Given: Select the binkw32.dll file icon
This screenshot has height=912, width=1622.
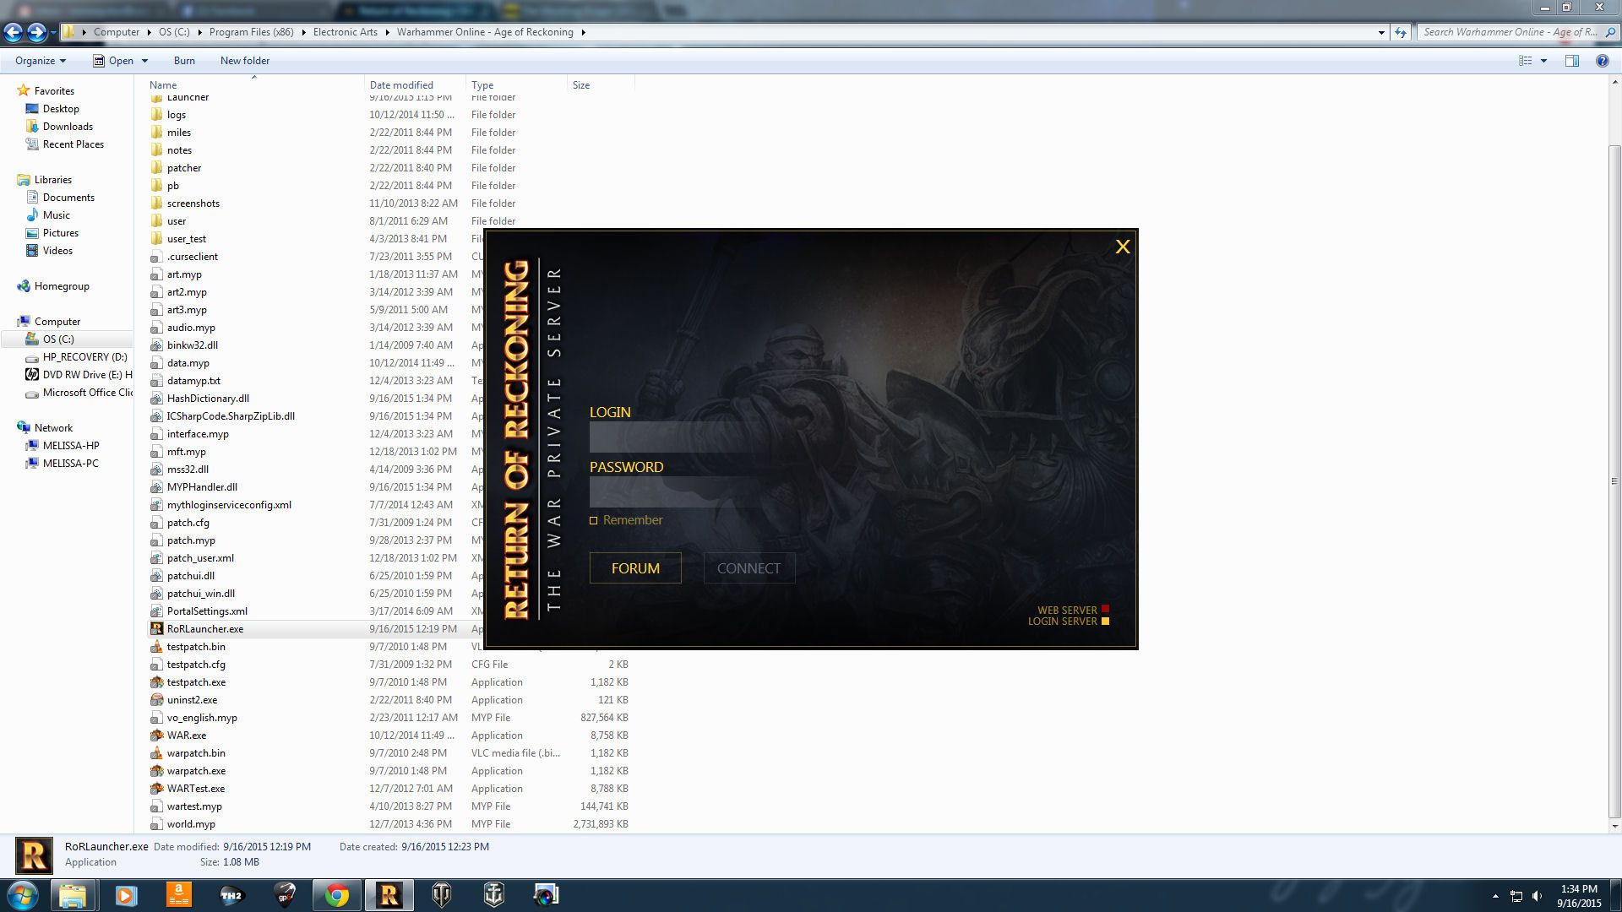Looking at the screenshot, I should pyautogui.click(x=156, y=345).
